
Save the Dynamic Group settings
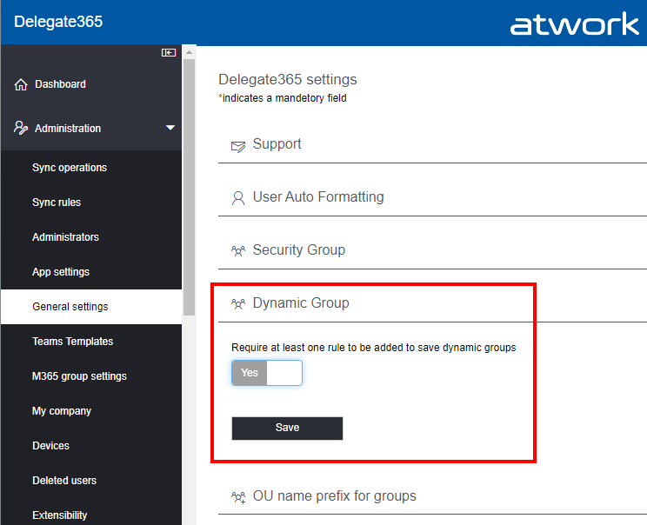287,428
